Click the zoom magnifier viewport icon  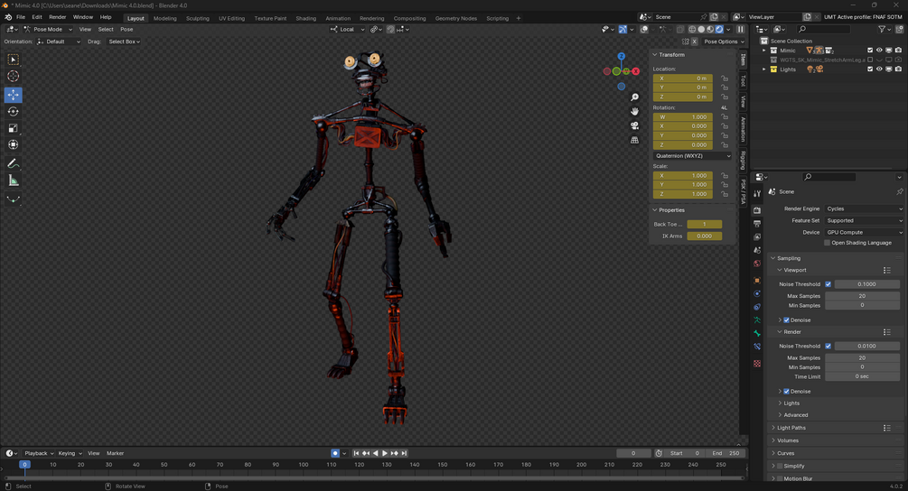tap(634, 97)
